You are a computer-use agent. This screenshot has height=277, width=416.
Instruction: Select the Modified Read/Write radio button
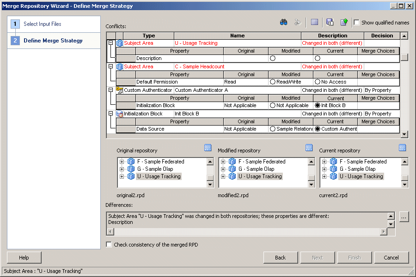pyautogui.click(x=273, y=82)
